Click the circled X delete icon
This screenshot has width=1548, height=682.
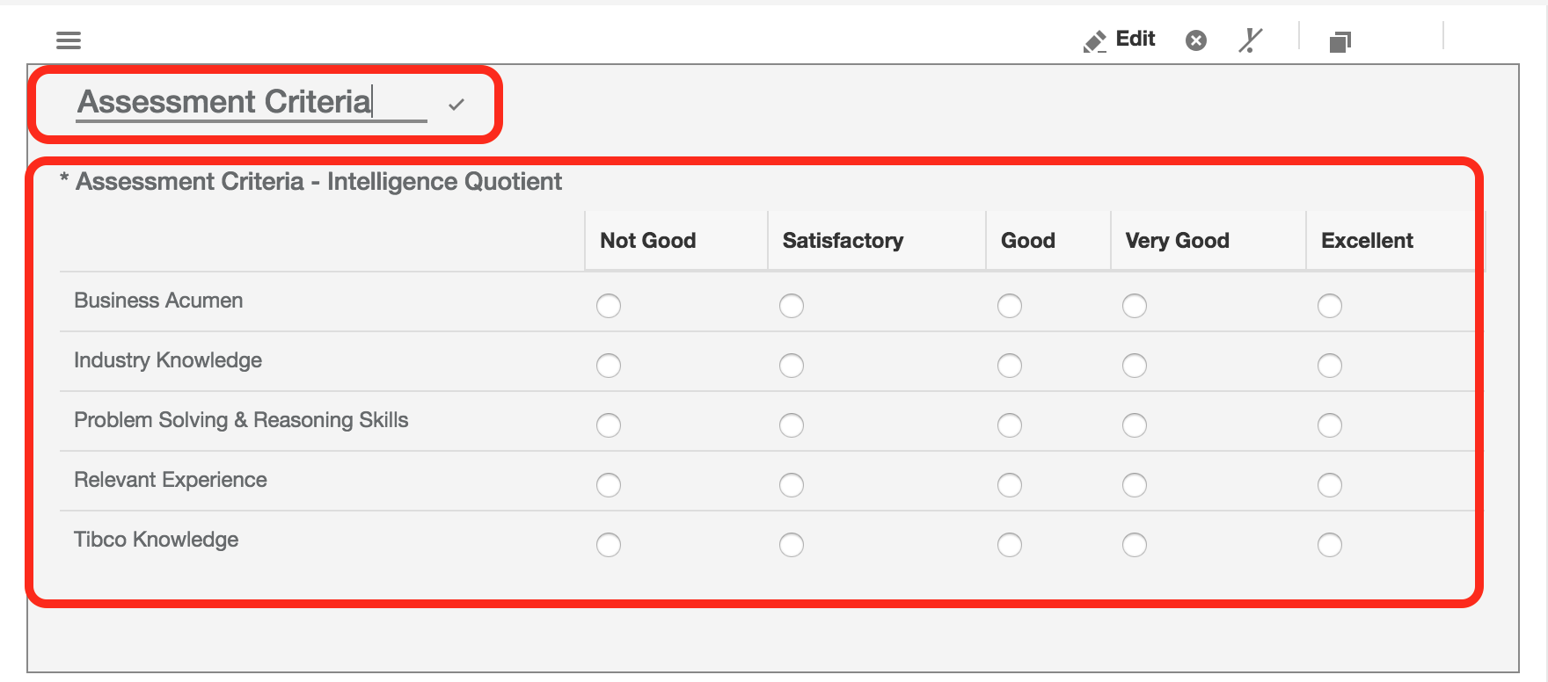tap(1196, 40)
